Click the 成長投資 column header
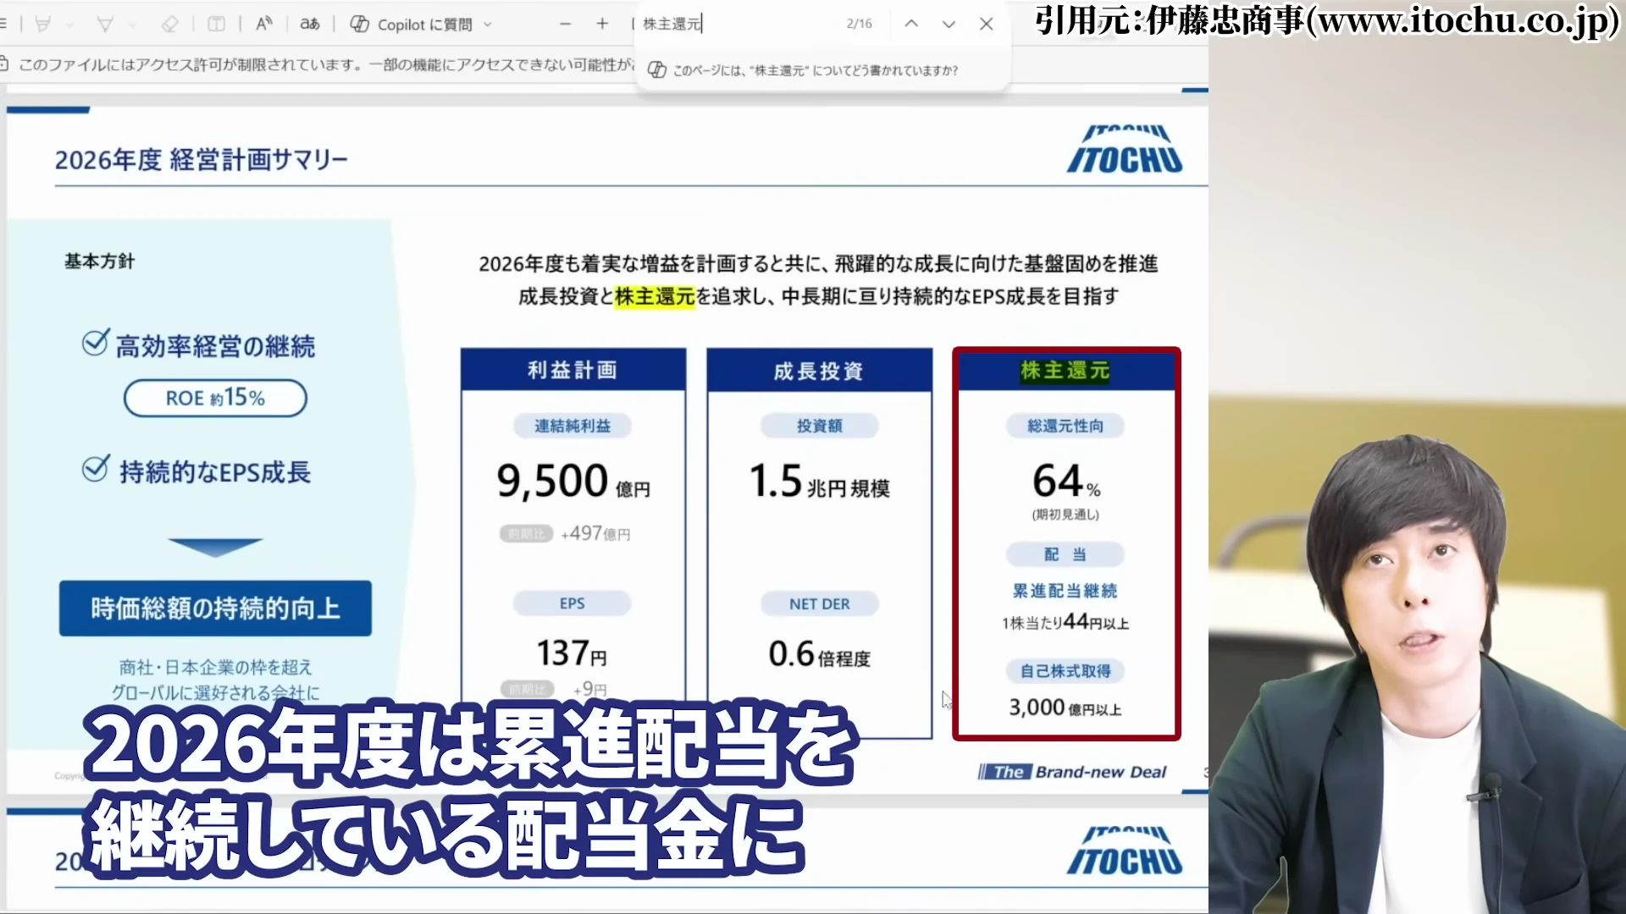1626x914 pixels. coord(819,371)
